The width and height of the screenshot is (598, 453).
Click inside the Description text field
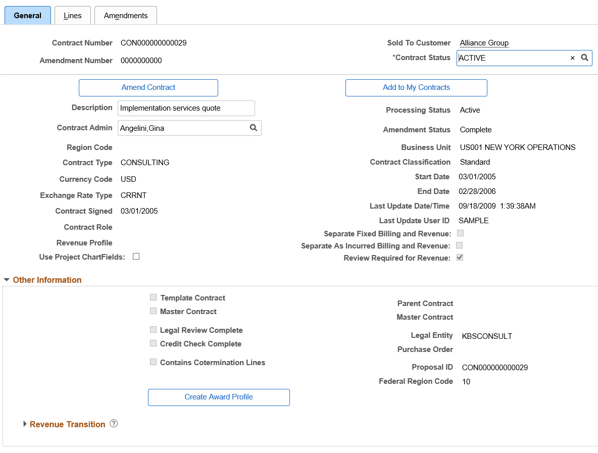[x=186, y=108]
